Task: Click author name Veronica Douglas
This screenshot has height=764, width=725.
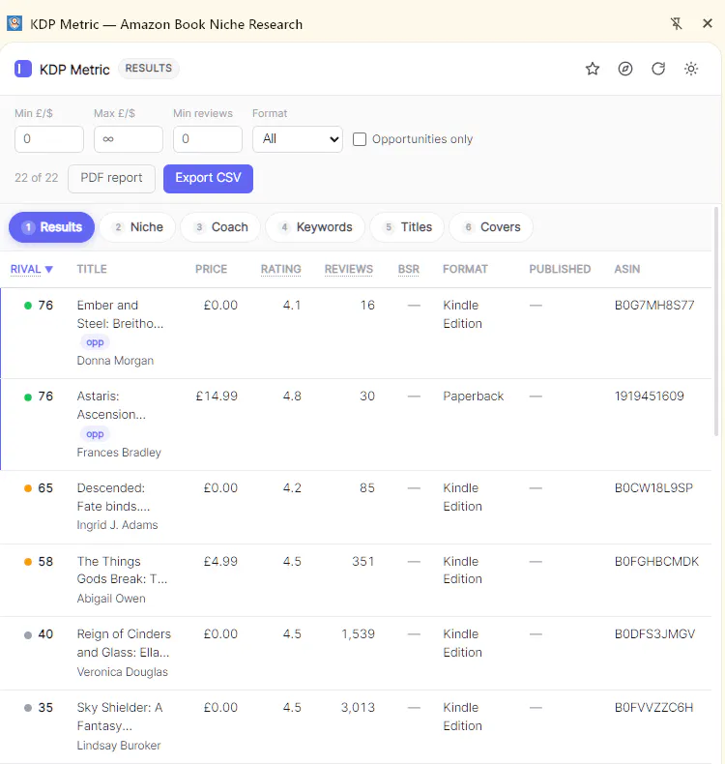Action: click(x=122, y=672)
